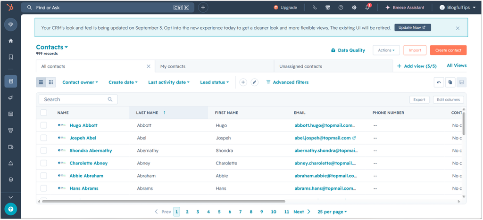This screenshot has height=220, width=483.
Task: Open the data management database icon
Action: point(11,179)
